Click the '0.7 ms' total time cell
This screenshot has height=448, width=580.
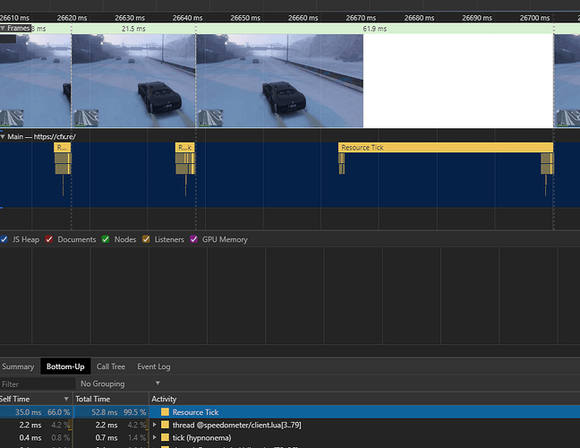pyautogui.click(x=107, y=437)
